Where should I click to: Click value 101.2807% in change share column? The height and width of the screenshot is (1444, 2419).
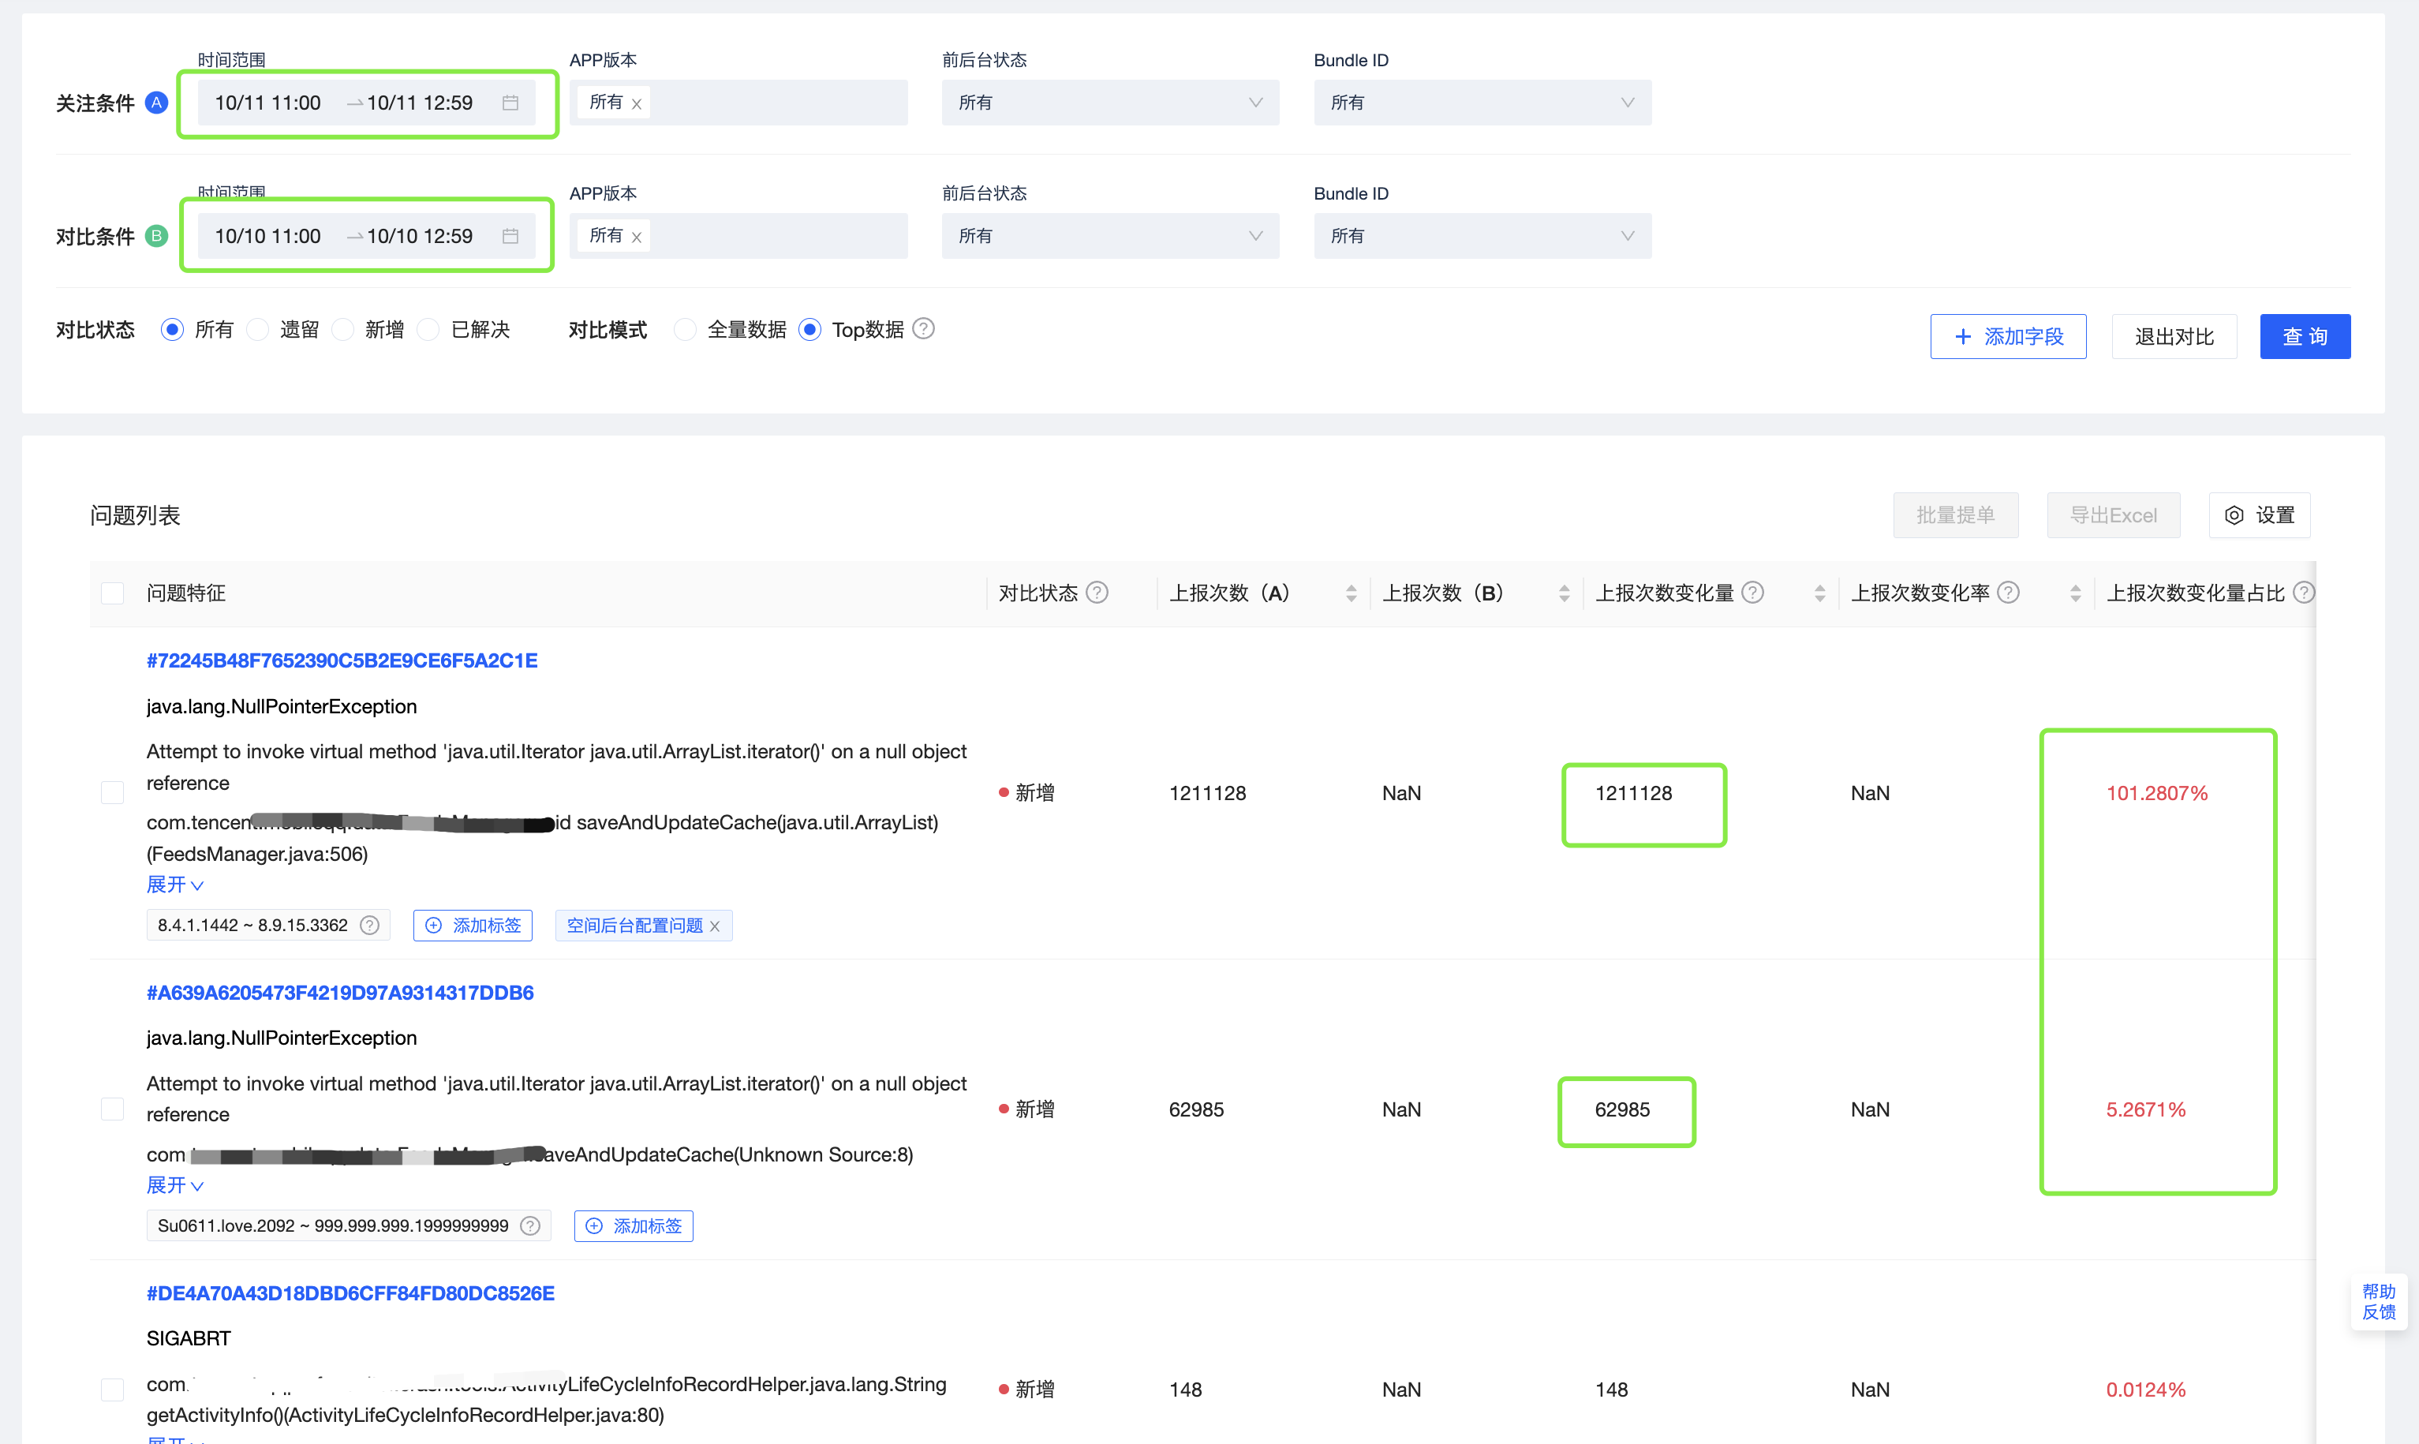tap(2157, 793)
